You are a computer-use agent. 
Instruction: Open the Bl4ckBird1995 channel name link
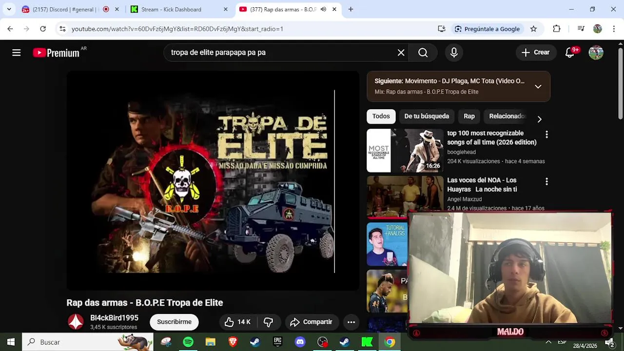pyautogui.click(x=114, y=318)
